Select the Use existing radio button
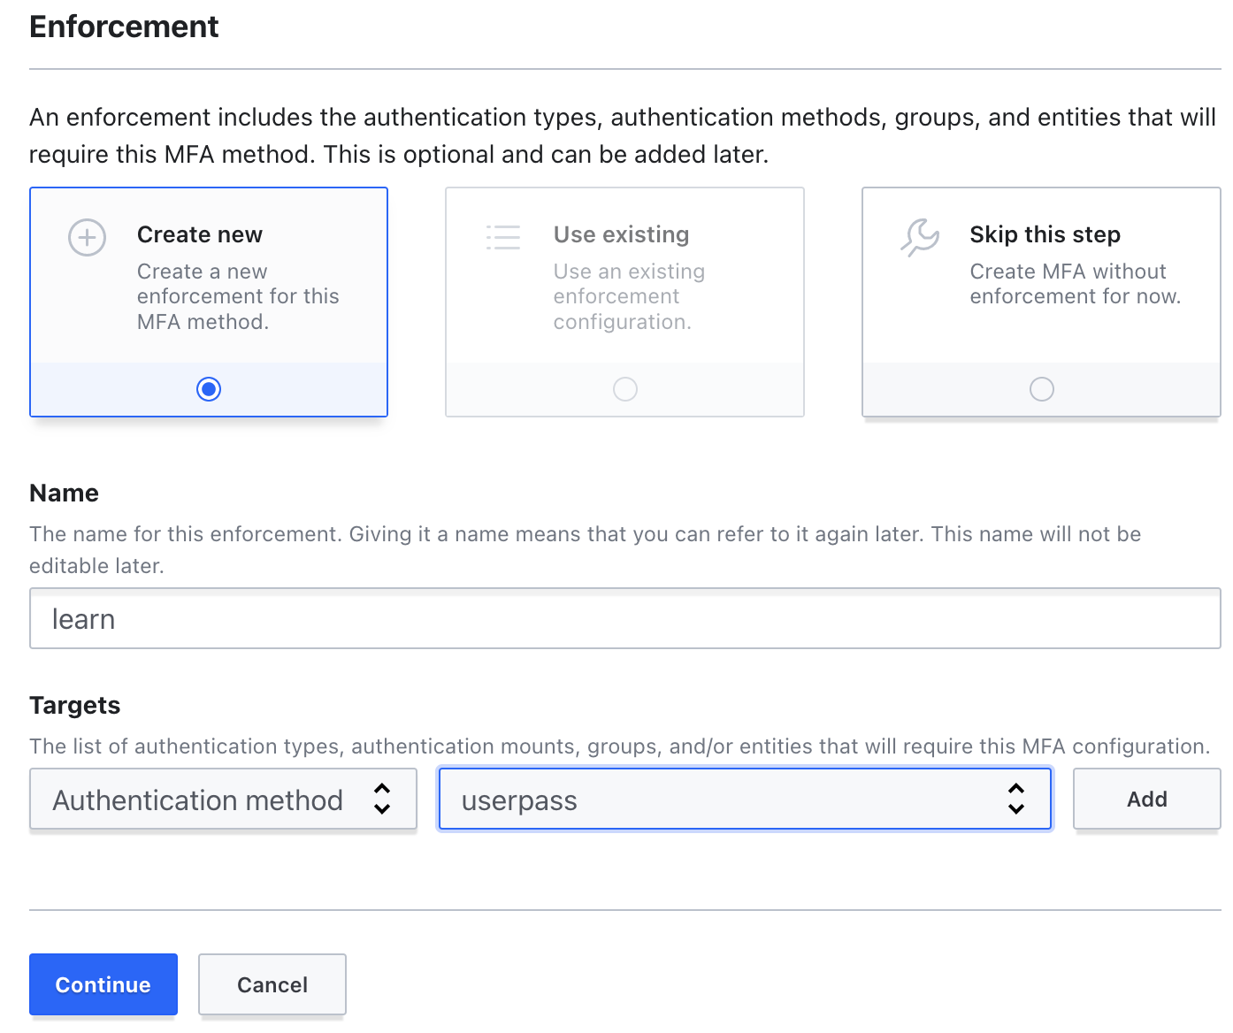The height and width of the screenshot is (1033, 1233). click(x=624, y=388)
